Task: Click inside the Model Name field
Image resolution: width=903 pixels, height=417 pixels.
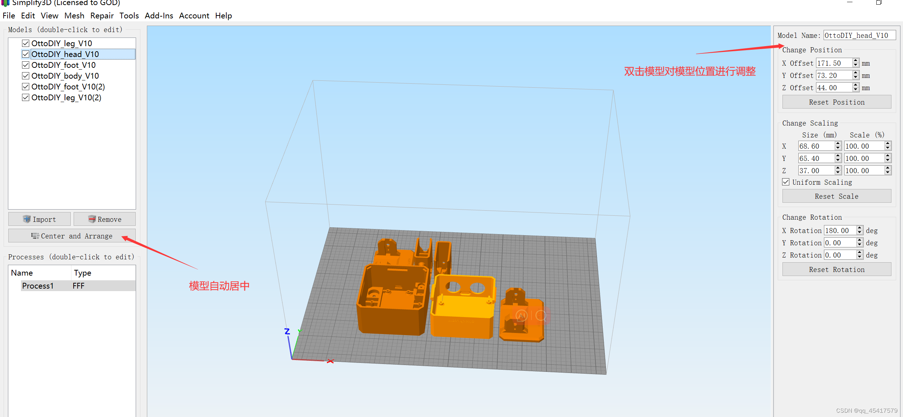Action: click(859, 35)
